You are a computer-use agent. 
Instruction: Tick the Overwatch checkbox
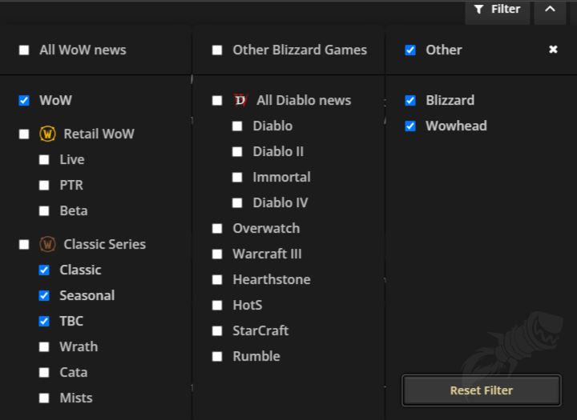[217, 229]
